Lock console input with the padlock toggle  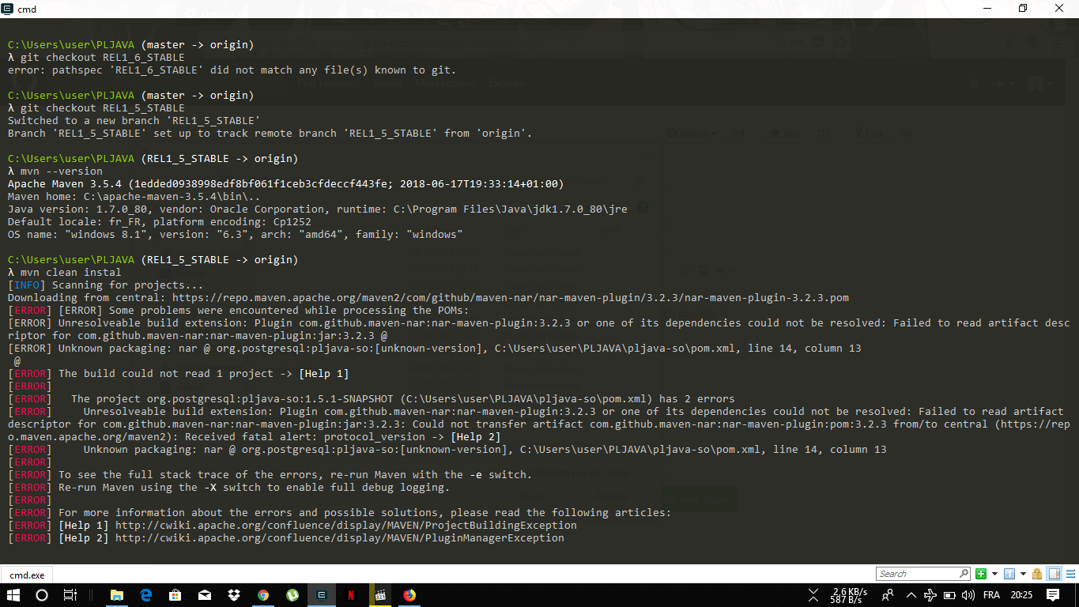tap(1038, 573)
